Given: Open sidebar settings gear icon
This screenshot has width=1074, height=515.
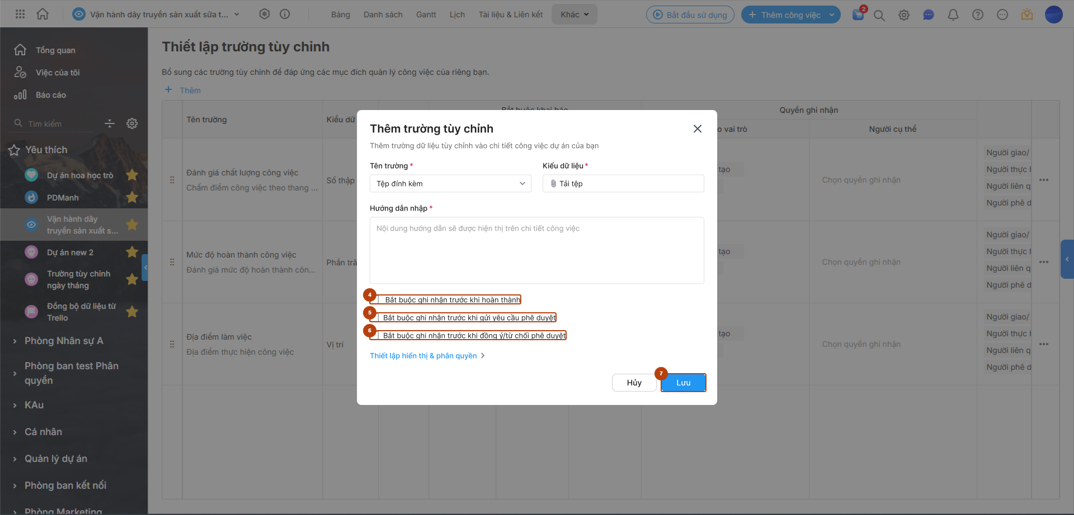Looking at the screenshot, I should point(132,123).
